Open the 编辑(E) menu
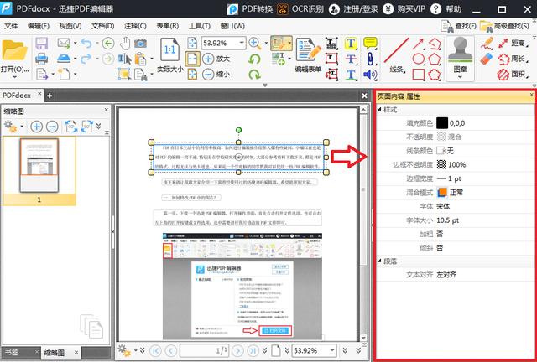Screen dimensions: 537x362 pos(39,26)
